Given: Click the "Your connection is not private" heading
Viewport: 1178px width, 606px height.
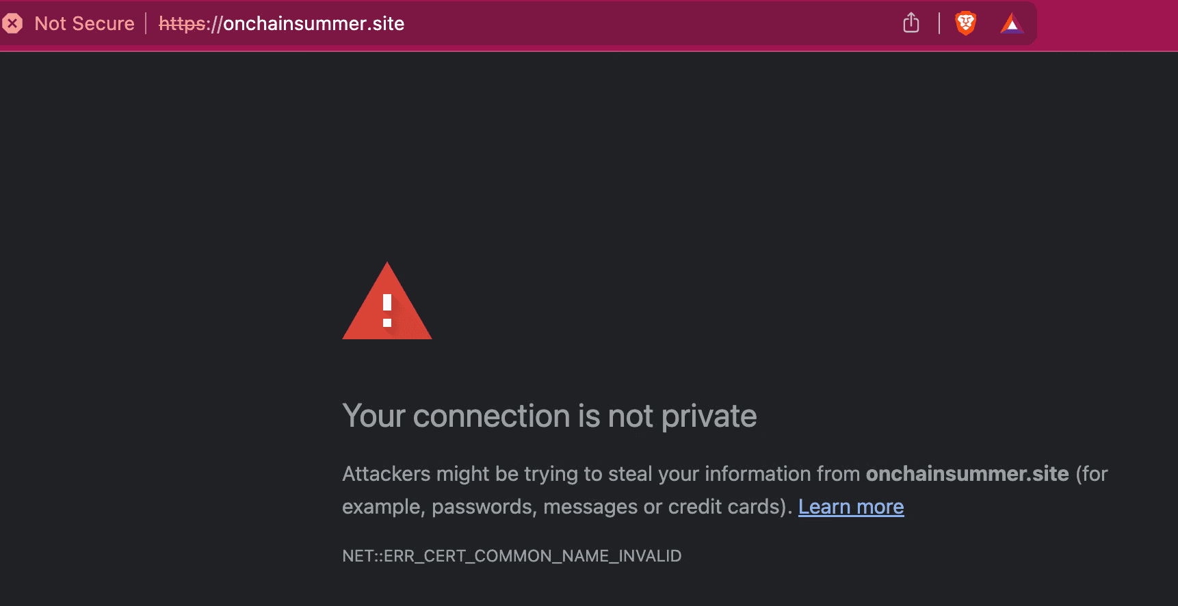Looking at the screenshot, I should pos(549,416).
